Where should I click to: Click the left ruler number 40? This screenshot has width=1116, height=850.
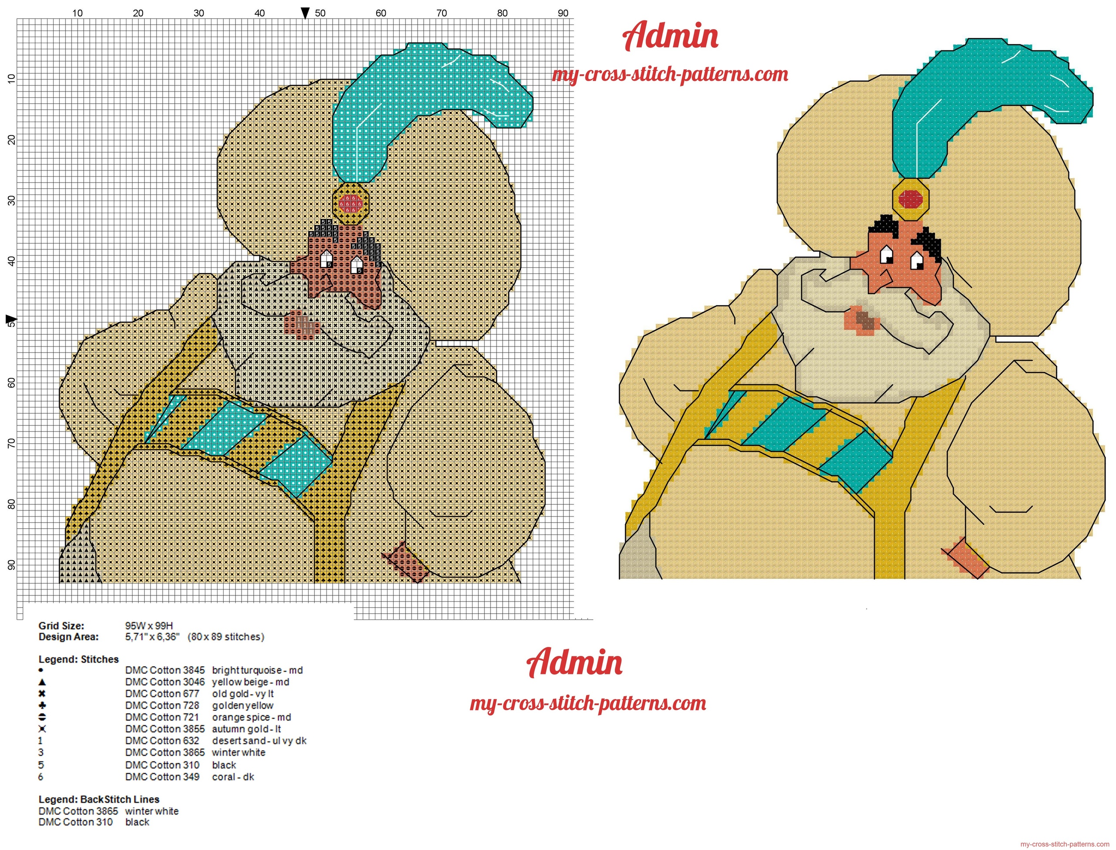point(11,262)
